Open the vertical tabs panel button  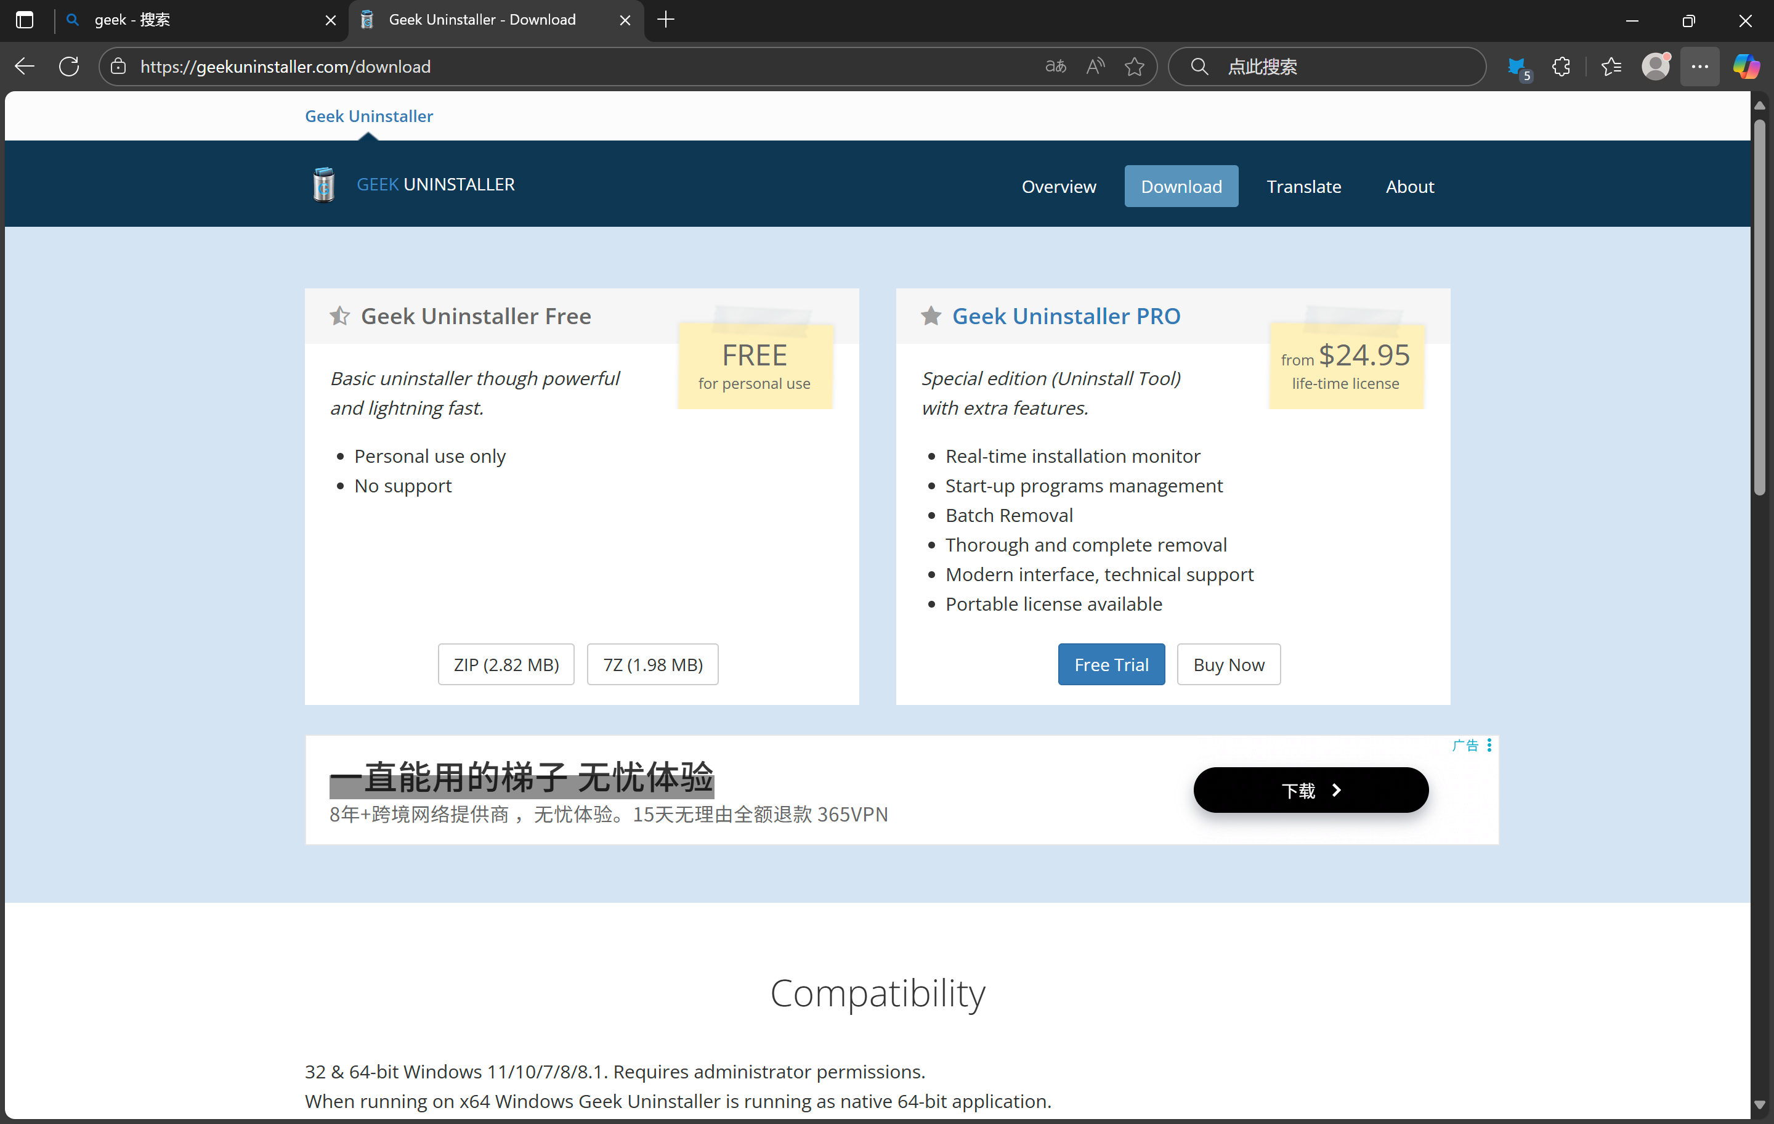click(24, 20)
